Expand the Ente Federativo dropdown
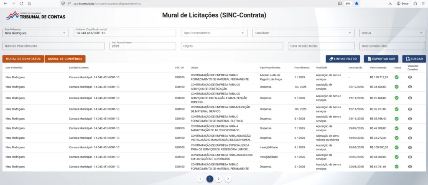This screenshot has height=185, width=428. 64,33
